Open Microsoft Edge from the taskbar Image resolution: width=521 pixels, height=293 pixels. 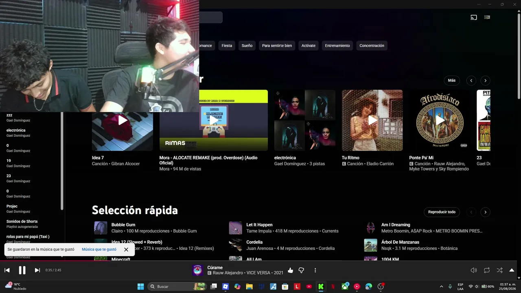pyautogui.click(x=369, y=286)
